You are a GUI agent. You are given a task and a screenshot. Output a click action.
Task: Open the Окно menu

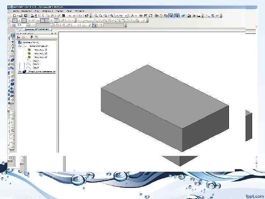69,11
